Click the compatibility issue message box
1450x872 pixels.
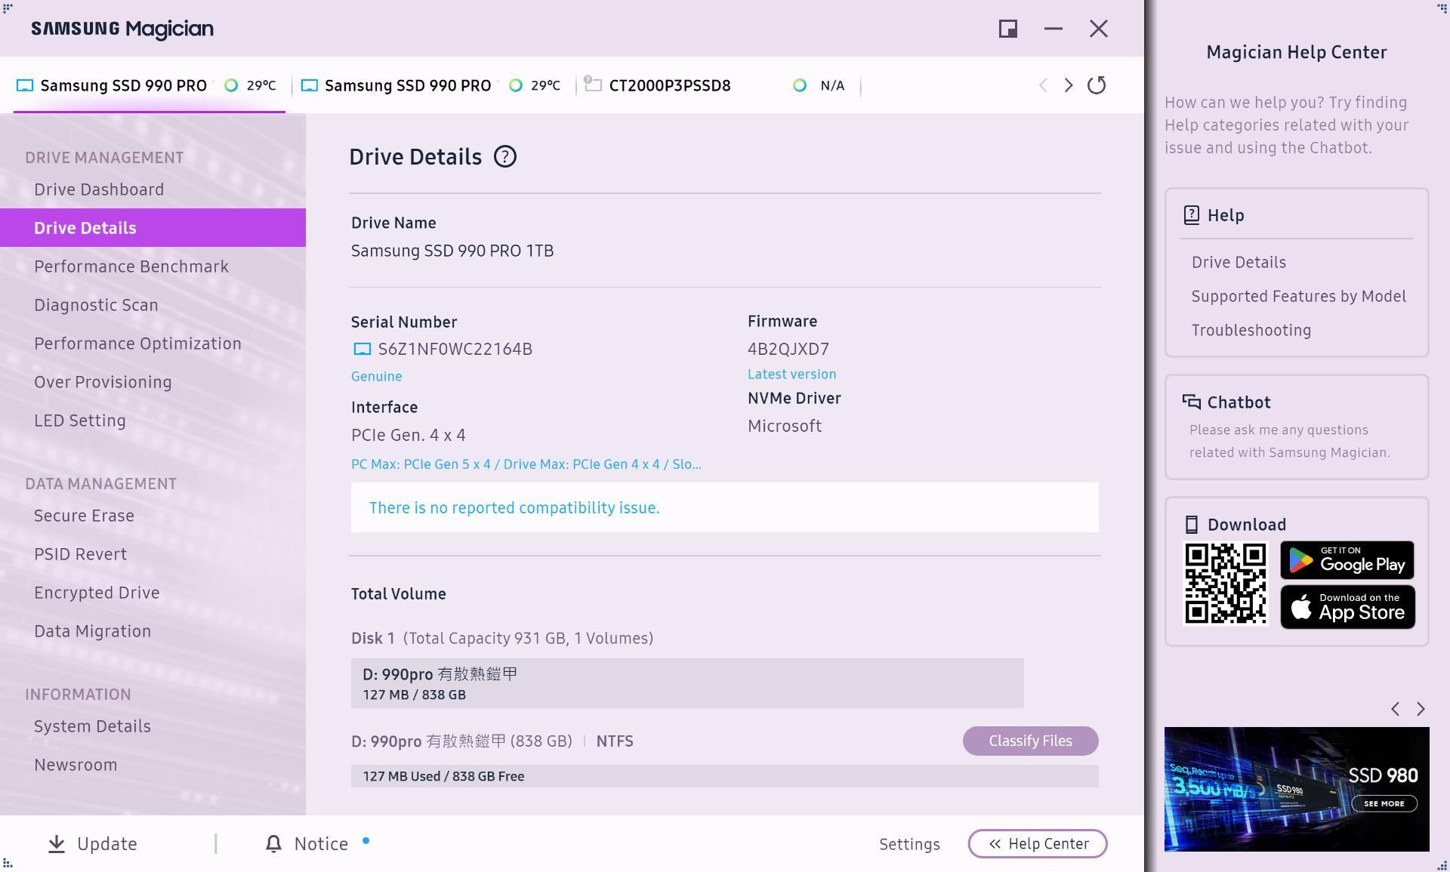(x=724, y=507)
